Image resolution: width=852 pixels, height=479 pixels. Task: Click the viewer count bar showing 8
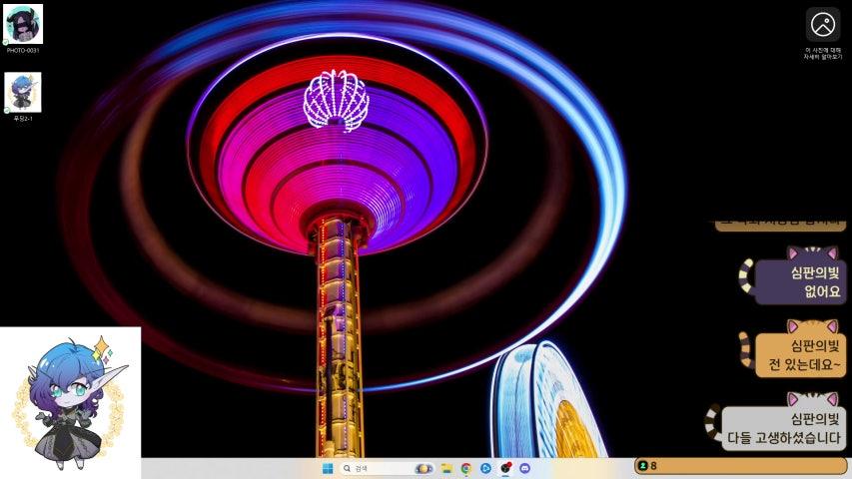[740, 466]
